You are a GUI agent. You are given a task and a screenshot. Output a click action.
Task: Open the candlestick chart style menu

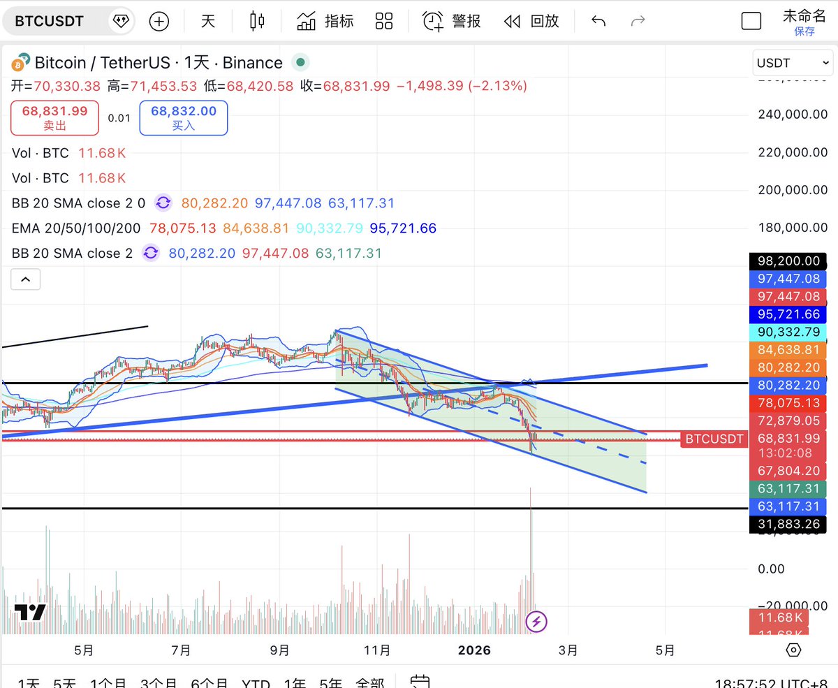pyautogui.click(x=257, y=22)
